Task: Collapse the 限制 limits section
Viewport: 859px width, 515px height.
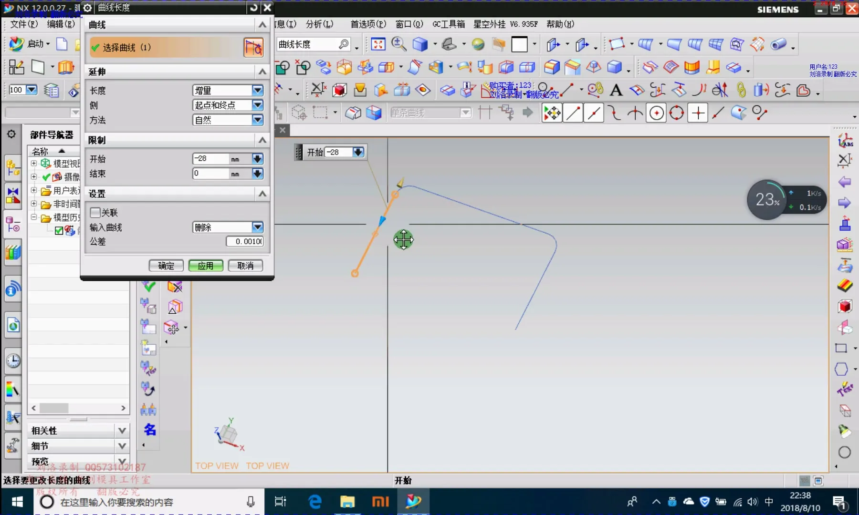Action: click(262, 140)
